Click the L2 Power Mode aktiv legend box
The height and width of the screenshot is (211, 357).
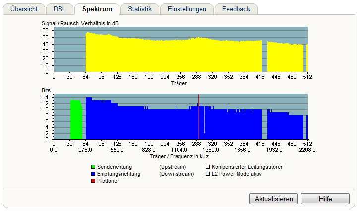208,174
